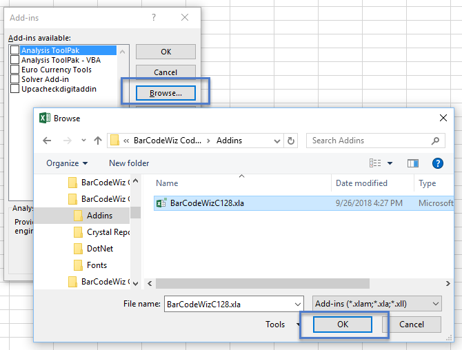Screen dimensions: 462x350
Task: Close the Browse dialog
Action: click(443, 118)
